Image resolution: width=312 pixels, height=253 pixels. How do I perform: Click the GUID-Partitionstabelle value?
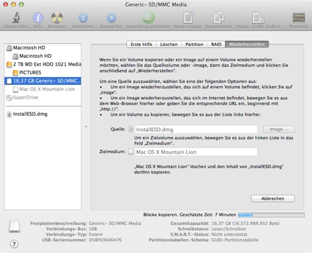pos(235,240)
